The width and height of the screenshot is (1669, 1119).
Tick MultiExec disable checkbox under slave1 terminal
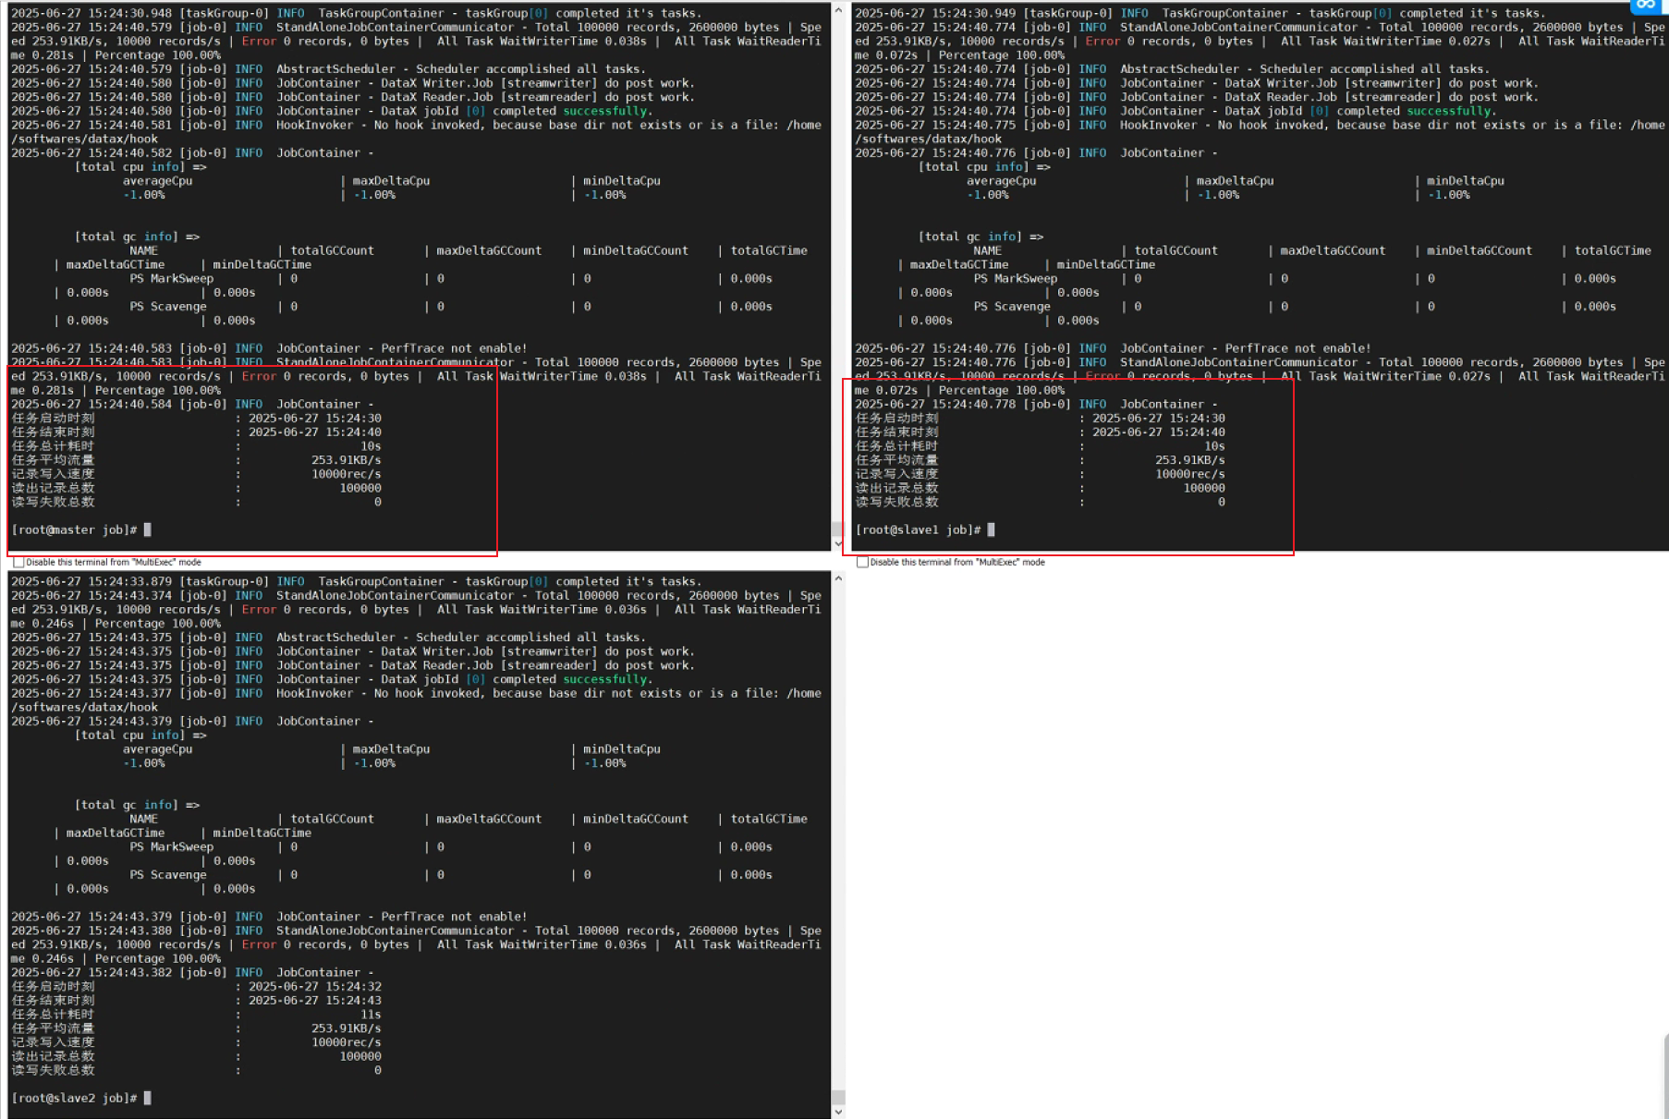coord(862,562)
